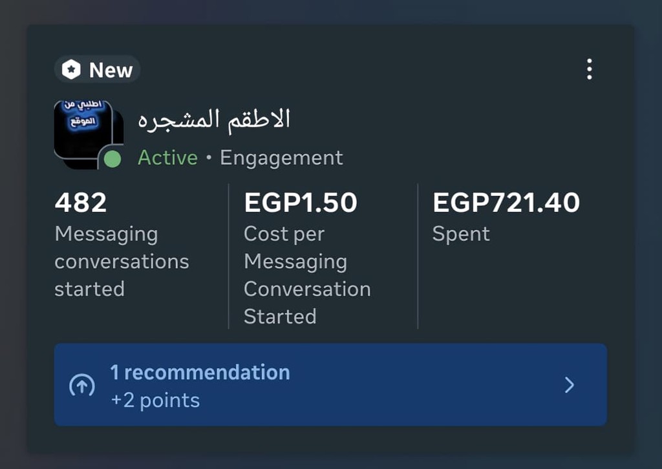Screen dimensions: 662x469
Task: Open the ad campaign thumbnail image
Action: [x=83, y=132]
